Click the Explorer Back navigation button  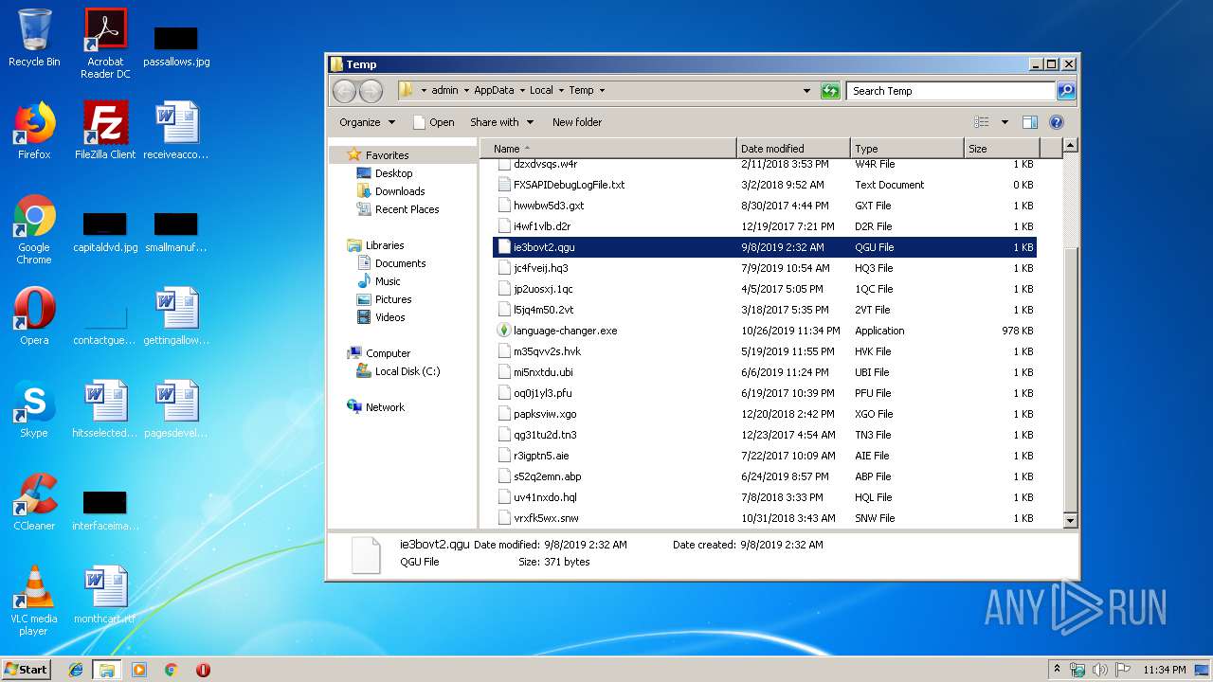pyautogui.click(x=345, y=91)
